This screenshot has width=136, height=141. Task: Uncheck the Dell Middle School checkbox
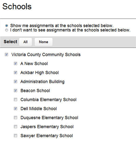click(16, 109)
